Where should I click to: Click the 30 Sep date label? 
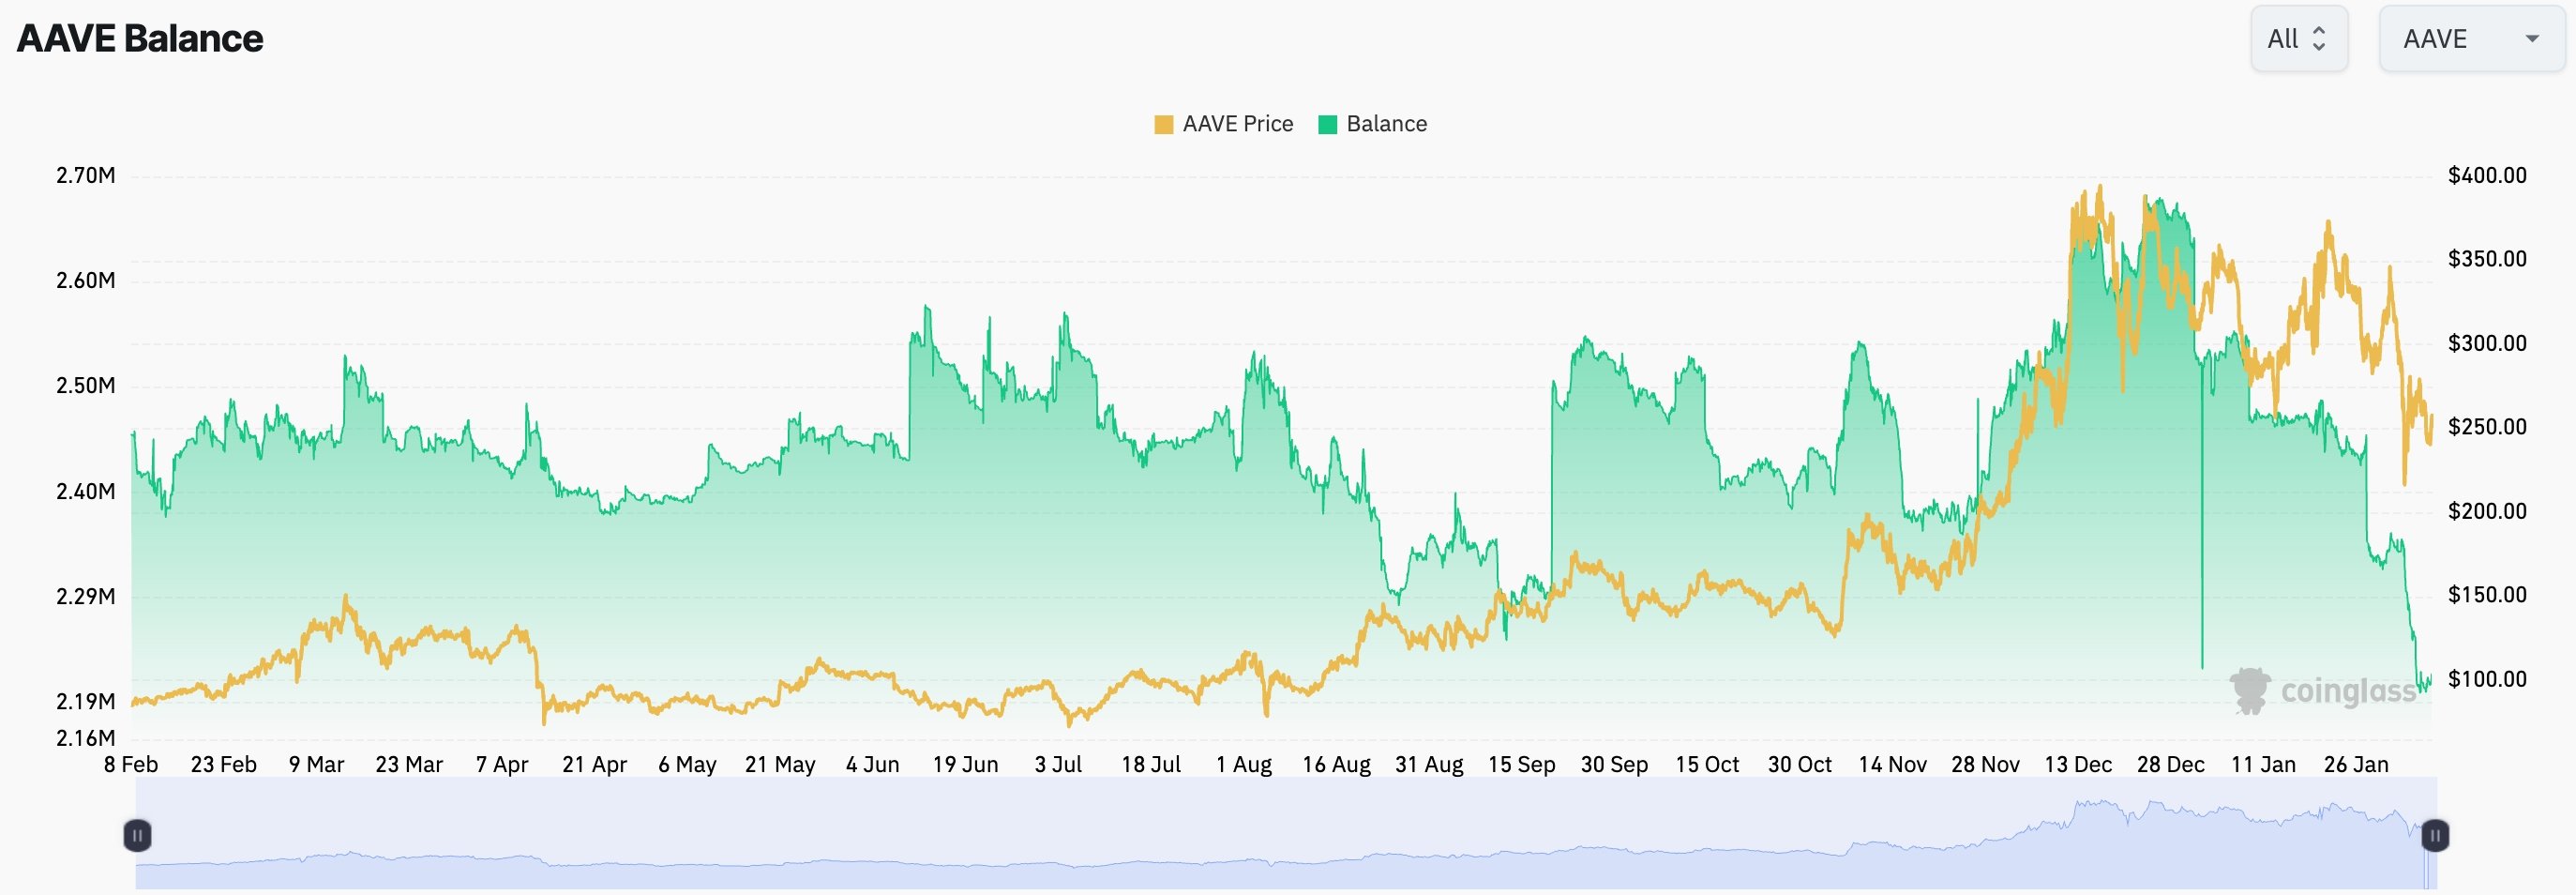[1614, 764]
